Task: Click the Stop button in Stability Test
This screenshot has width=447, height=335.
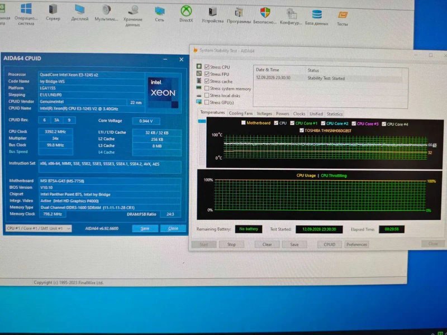Action: tap(231, 245)
